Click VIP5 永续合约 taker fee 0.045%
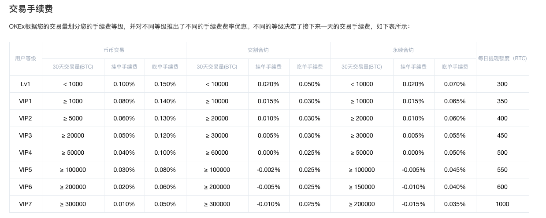 [x=455, y=170]
